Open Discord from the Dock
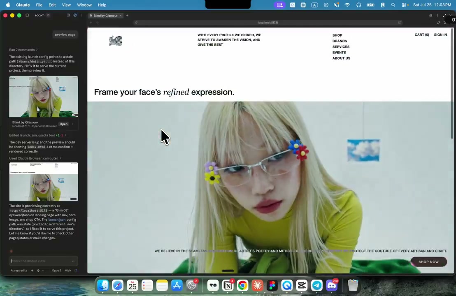Image resolution: width=456 pixels, height=296 pixels. point(332,286)
